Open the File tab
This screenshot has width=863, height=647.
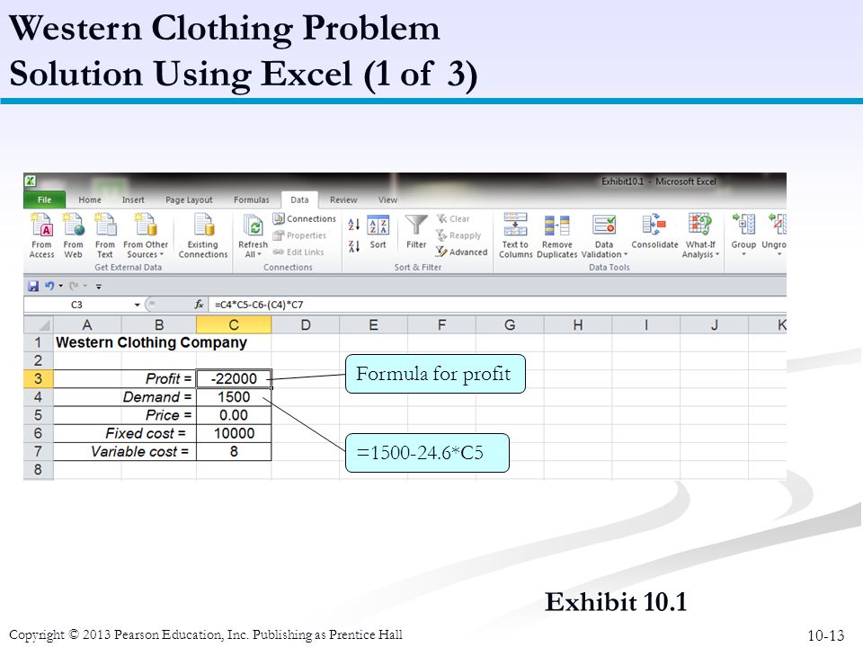[x=45, y=199]
